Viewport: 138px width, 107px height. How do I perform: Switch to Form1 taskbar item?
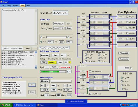pos(47,105)
